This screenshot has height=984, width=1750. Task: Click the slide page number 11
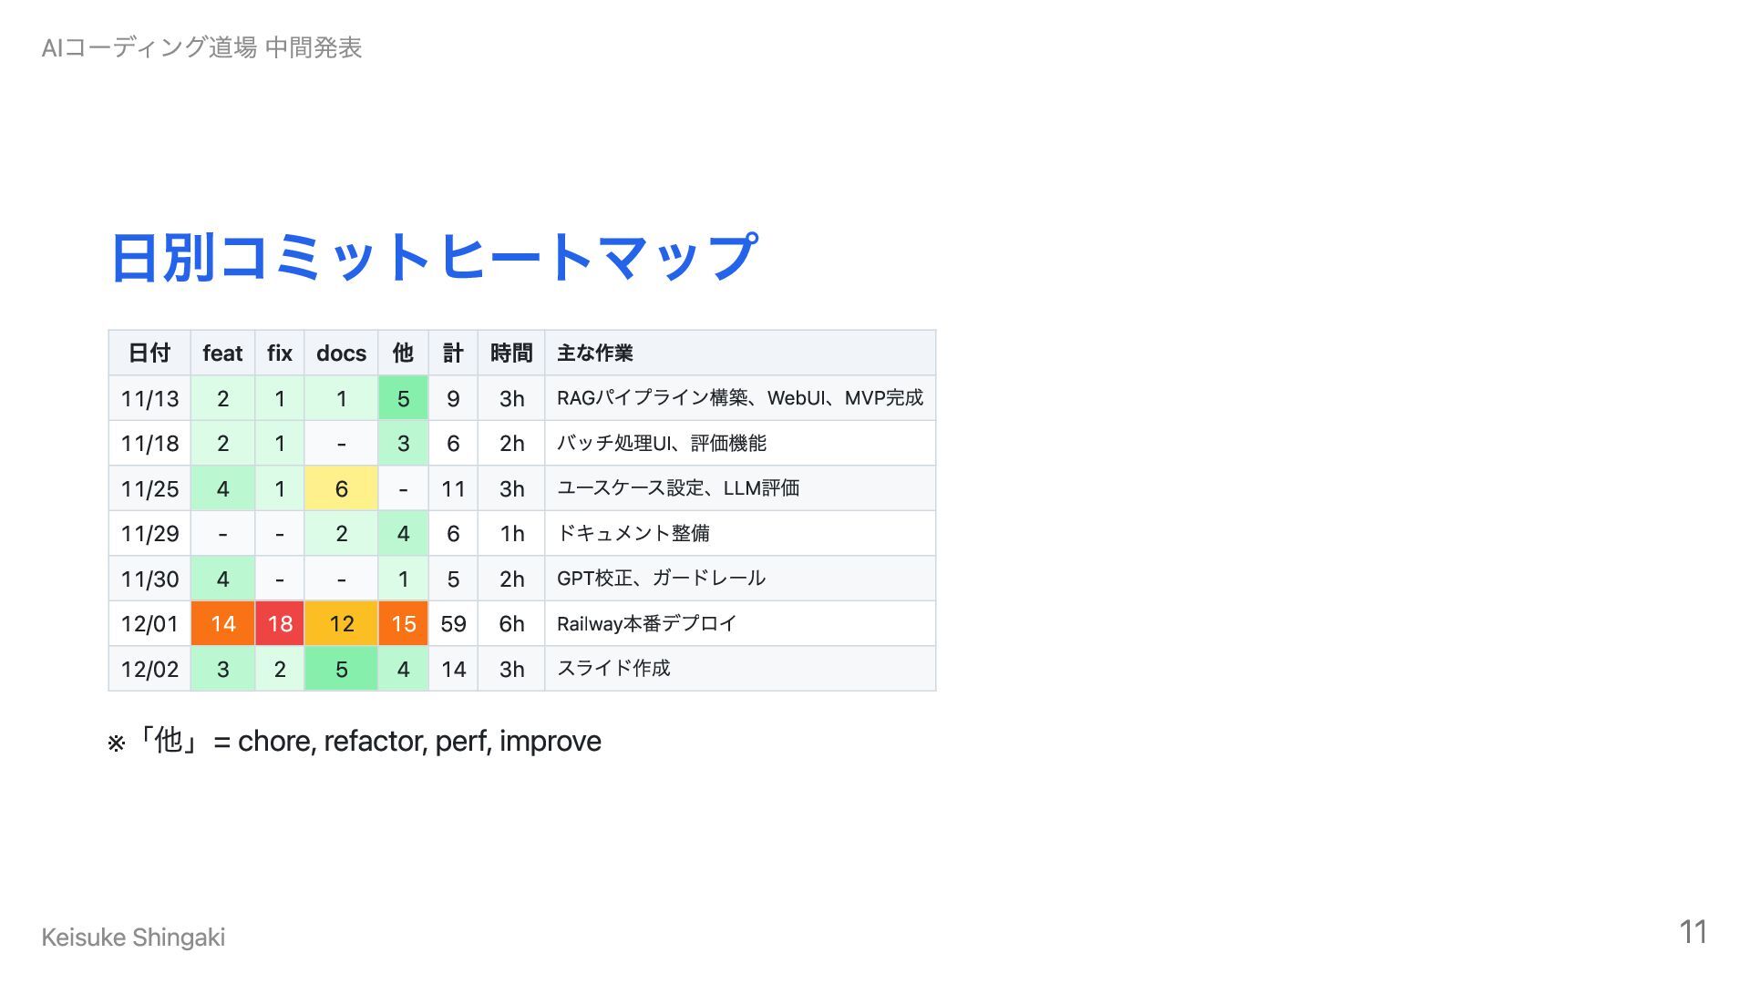[x=1693, y=931]
